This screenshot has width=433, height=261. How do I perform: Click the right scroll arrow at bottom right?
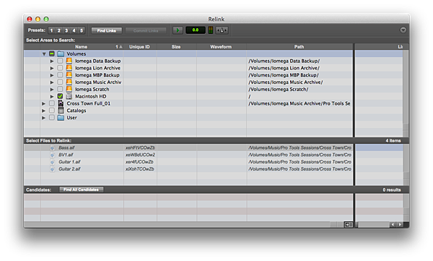(400, 224)
